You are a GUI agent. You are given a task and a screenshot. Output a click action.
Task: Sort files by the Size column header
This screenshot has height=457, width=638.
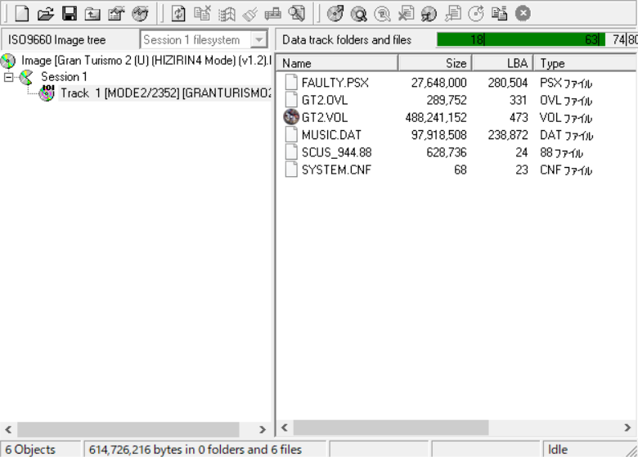(435, 63)
